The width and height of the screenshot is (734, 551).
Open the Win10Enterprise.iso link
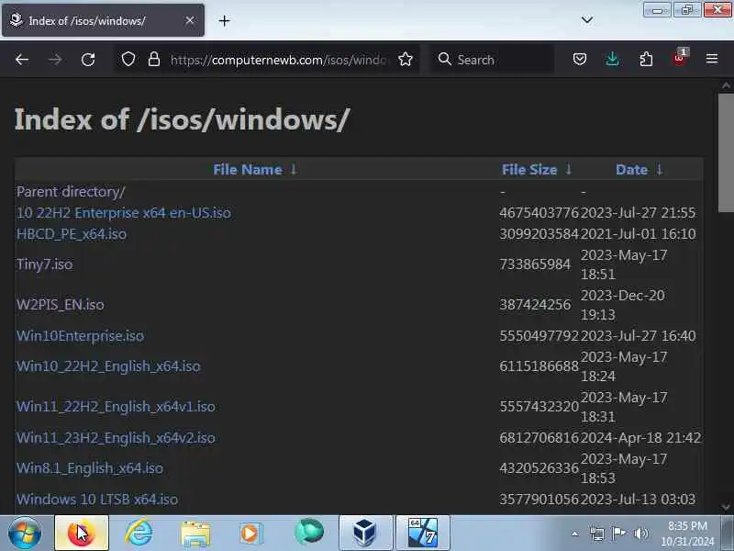click(80, 336)
